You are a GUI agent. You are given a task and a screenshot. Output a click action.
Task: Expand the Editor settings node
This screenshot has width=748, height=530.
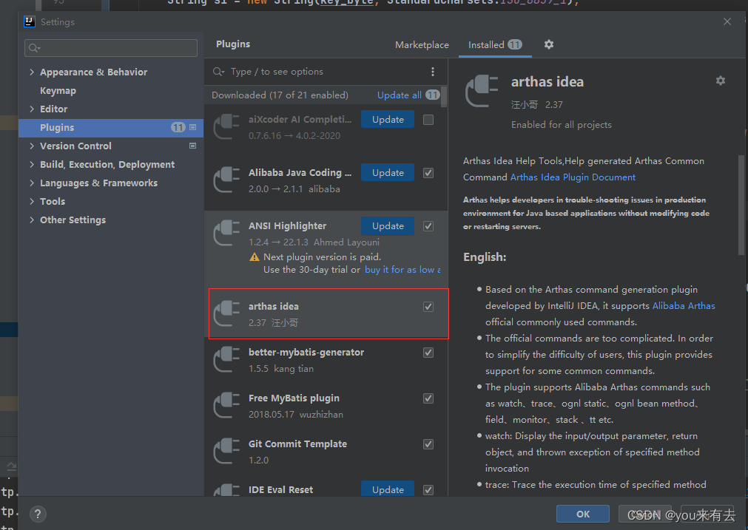point(32,109)
